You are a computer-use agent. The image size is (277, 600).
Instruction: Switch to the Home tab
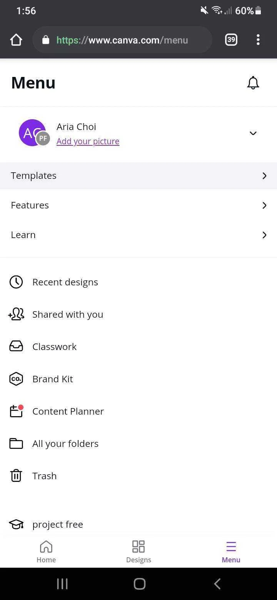click(x=46, y=552)
